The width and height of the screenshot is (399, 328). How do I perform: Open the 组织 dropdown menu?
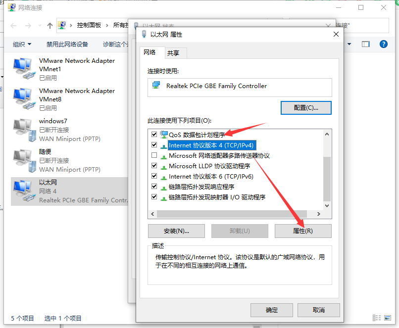click(x=22, y=44)
